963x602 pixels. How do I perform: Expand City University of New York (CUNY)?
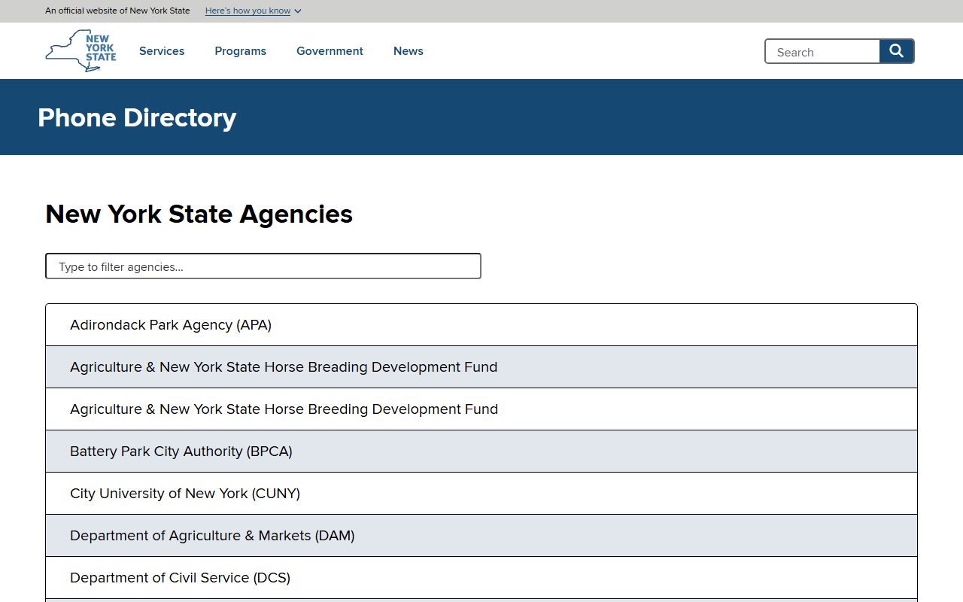[x=481, y=494]
